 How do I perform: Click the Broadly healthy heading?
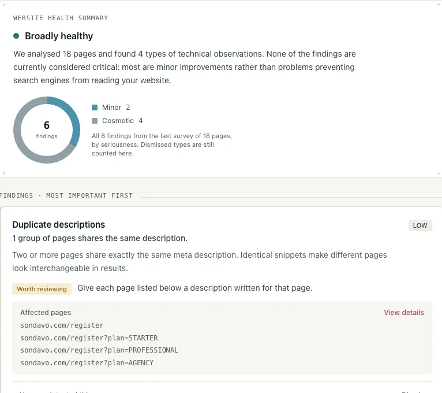tap(59, 36)
